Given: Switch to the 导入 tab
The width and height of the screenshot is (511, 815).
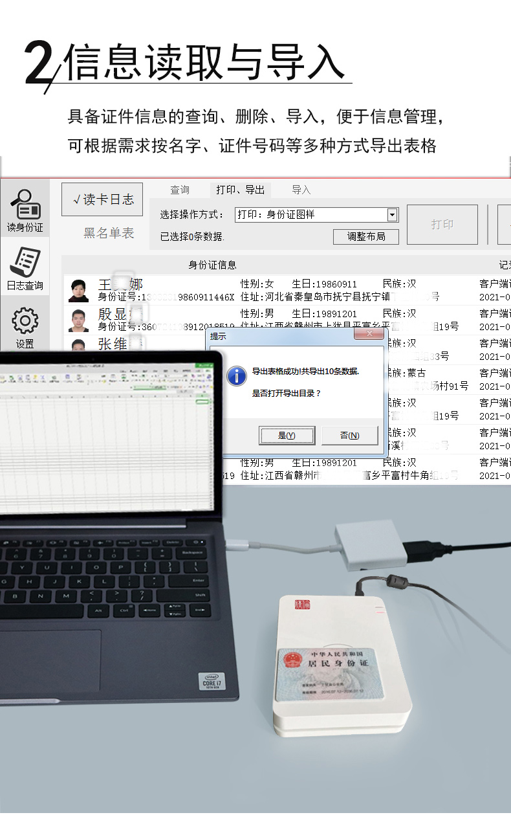Looking at the screenshot, I should click(301, 190).
